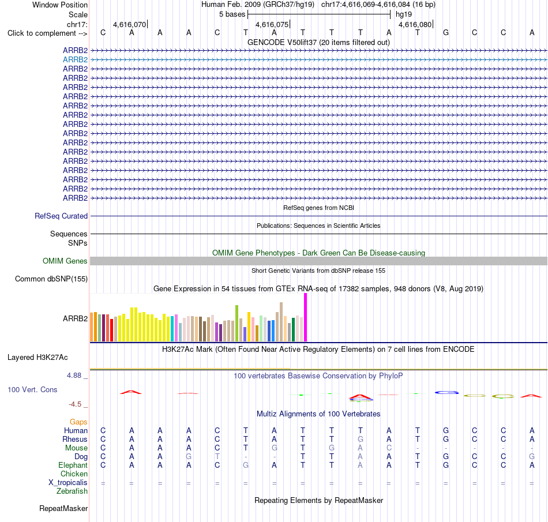This screenshot has width=548, height=522.
Task: Click the orange Gaps label
Action: tap(78, 422)
